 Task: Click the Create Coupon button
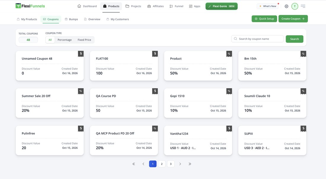(293, 19)
